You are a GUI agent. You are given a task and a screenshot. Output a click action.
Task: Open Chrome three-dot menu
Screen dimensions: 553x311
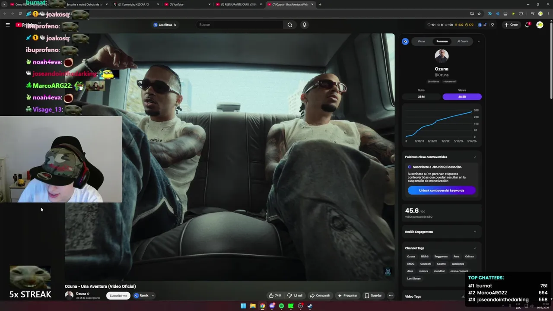tap(547, 13)
